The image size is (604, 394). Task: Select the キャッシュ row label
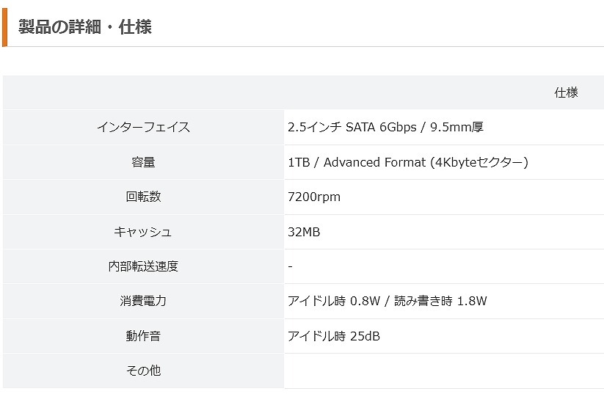(143, 232)
